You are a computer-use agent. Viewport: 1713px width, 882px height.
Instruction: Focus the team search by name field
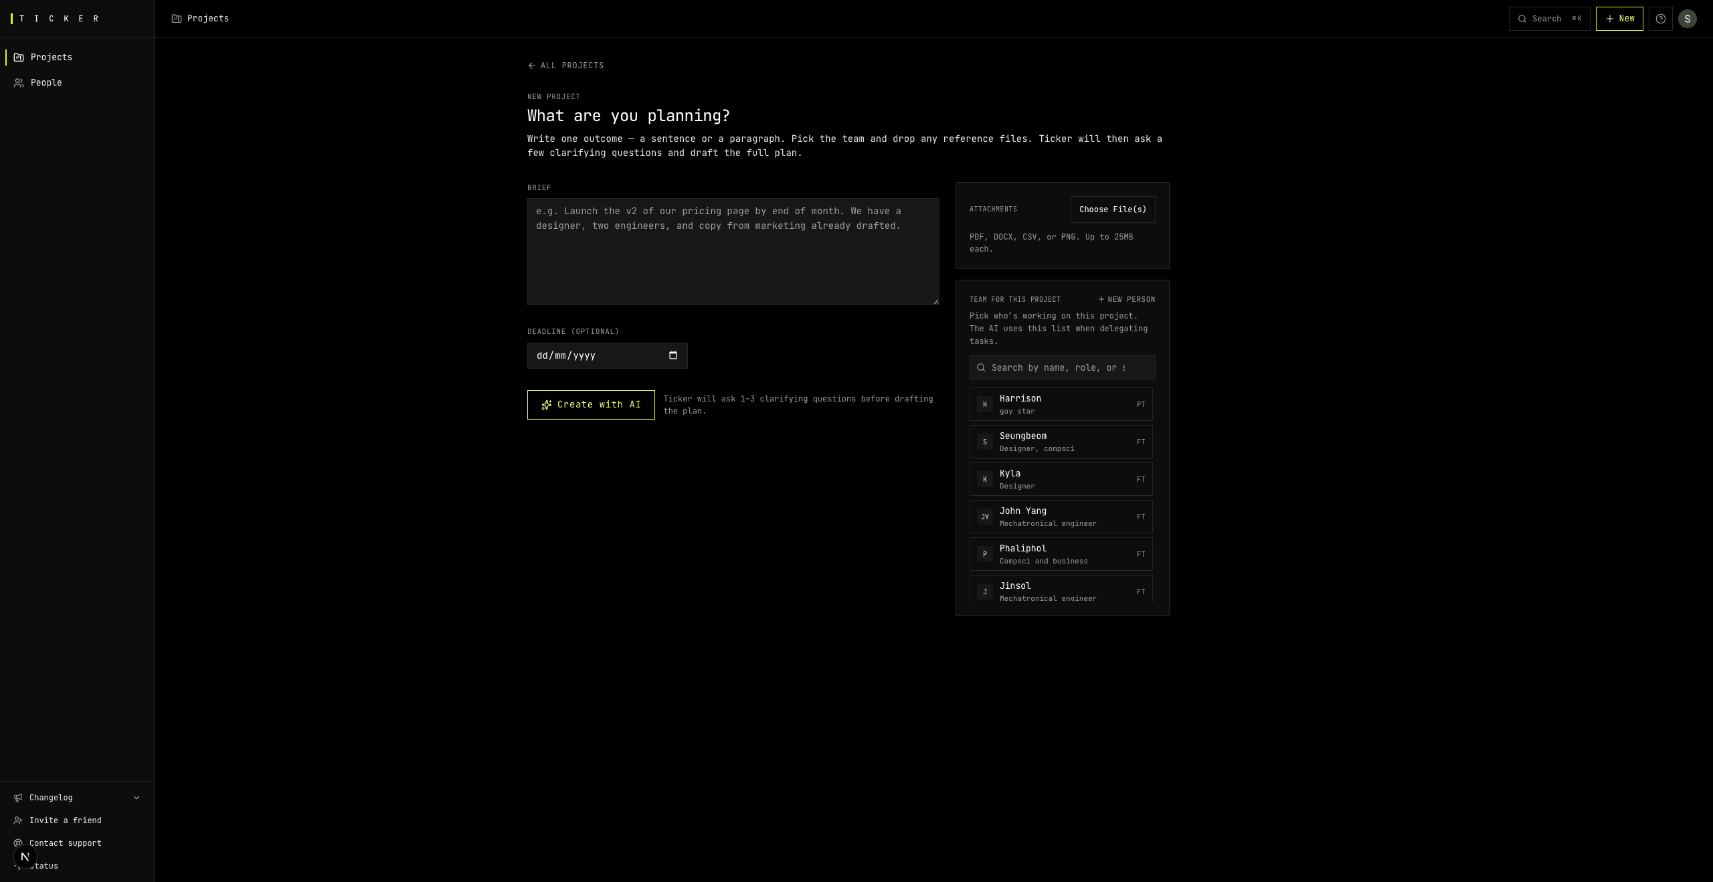[1063, 367]
